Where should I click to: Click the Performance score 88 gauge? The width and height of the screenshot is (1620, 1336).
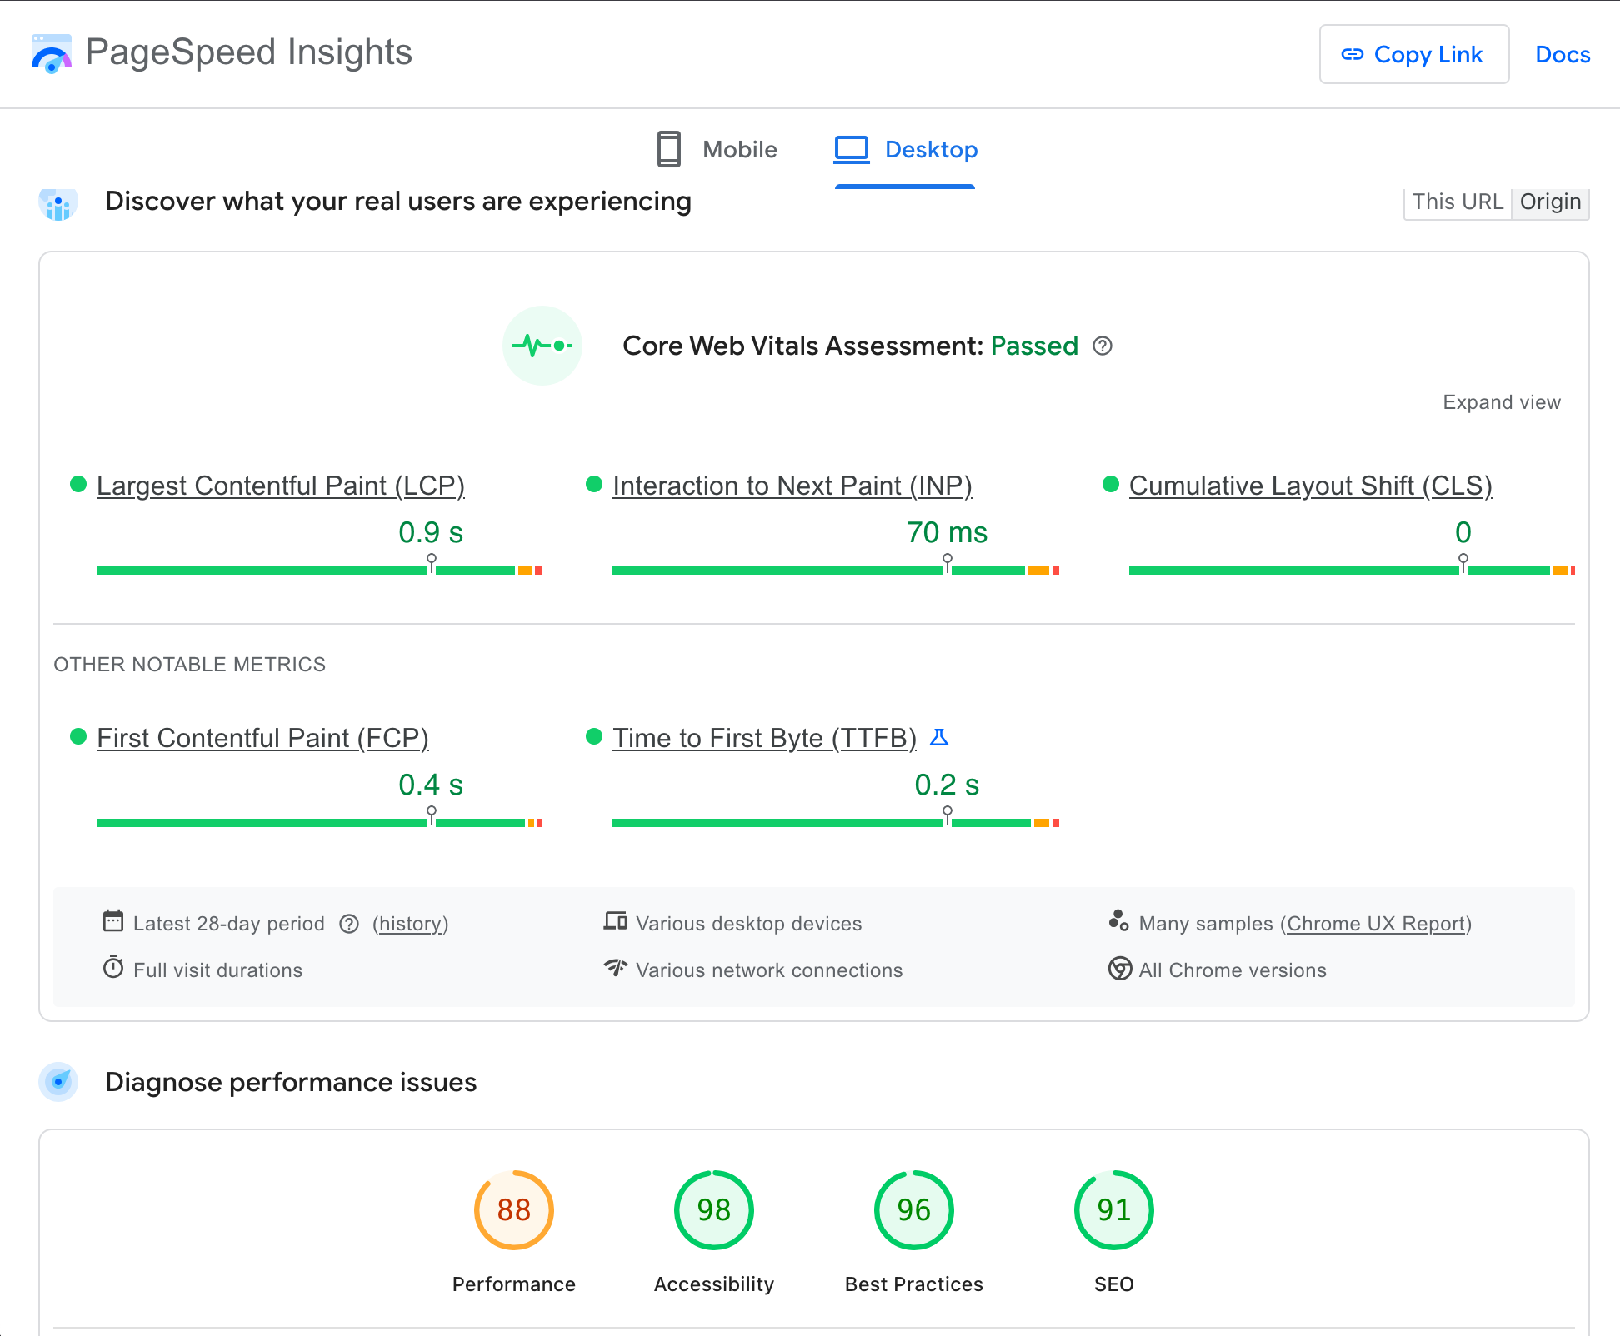[x=513, y=1210]
